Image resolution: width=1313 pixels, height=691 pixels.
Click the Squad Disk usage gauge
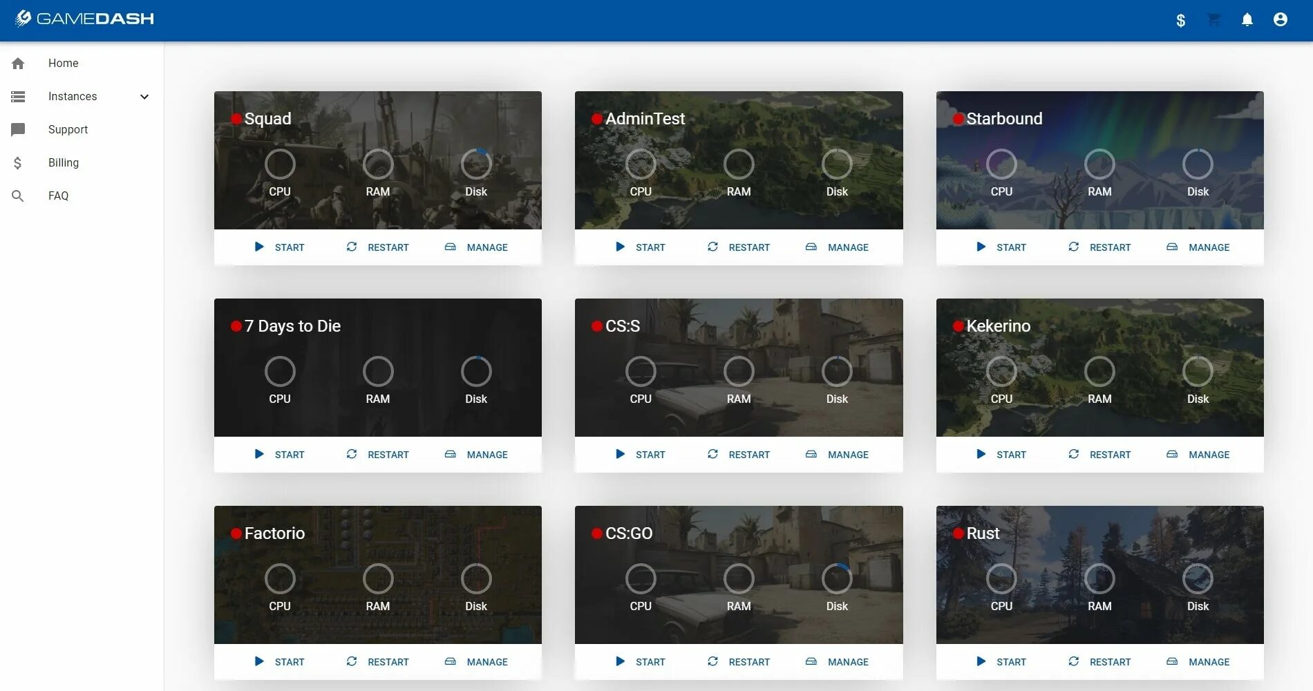tap(476, 164)
